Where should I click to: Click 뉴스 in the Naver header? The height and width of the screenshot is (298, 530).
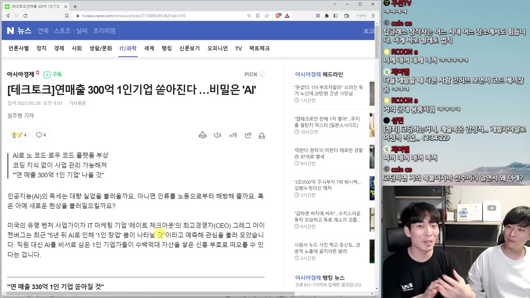point(24,31)
